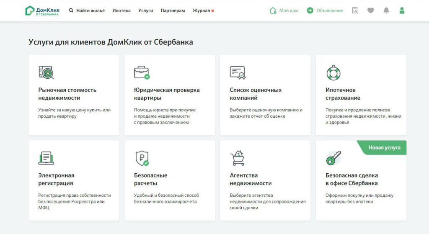Click the shopping cart house icon
This screenshot has height=234, width=429.
237,158
